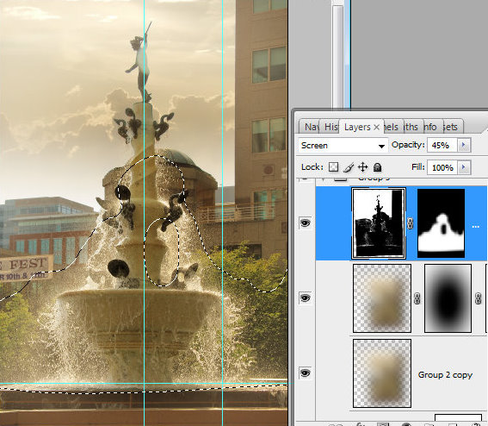This screenshot has width=488, height=426.
Task: Hide the selected black-and-white layer via eye
Action: click(305, 222)
